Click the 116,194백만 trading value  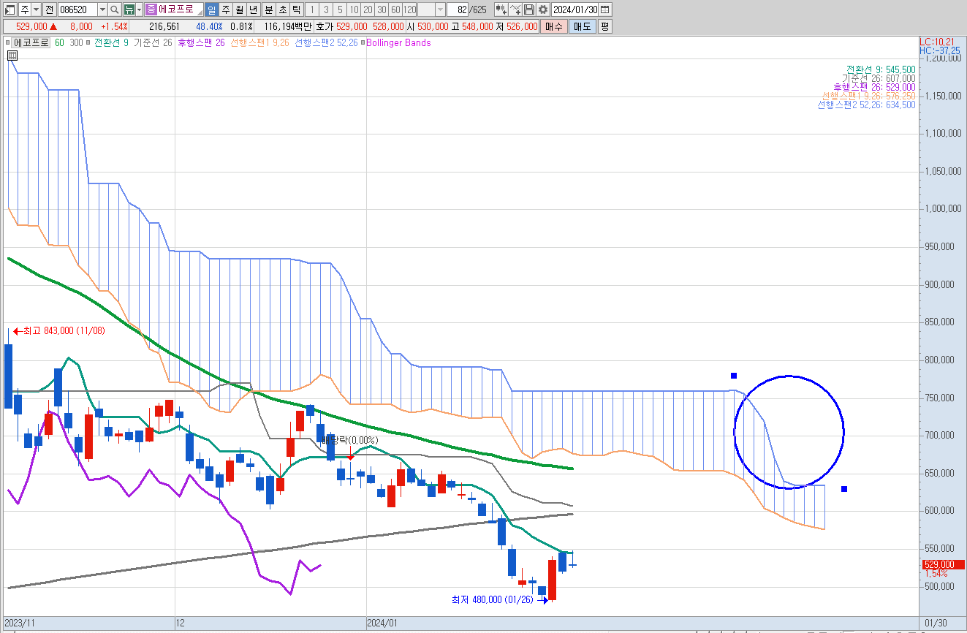[x=288, y=26]
